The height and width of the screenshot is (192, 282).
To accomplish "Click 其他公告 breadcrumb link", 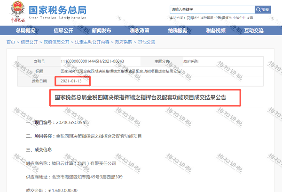I will point(146,42).
